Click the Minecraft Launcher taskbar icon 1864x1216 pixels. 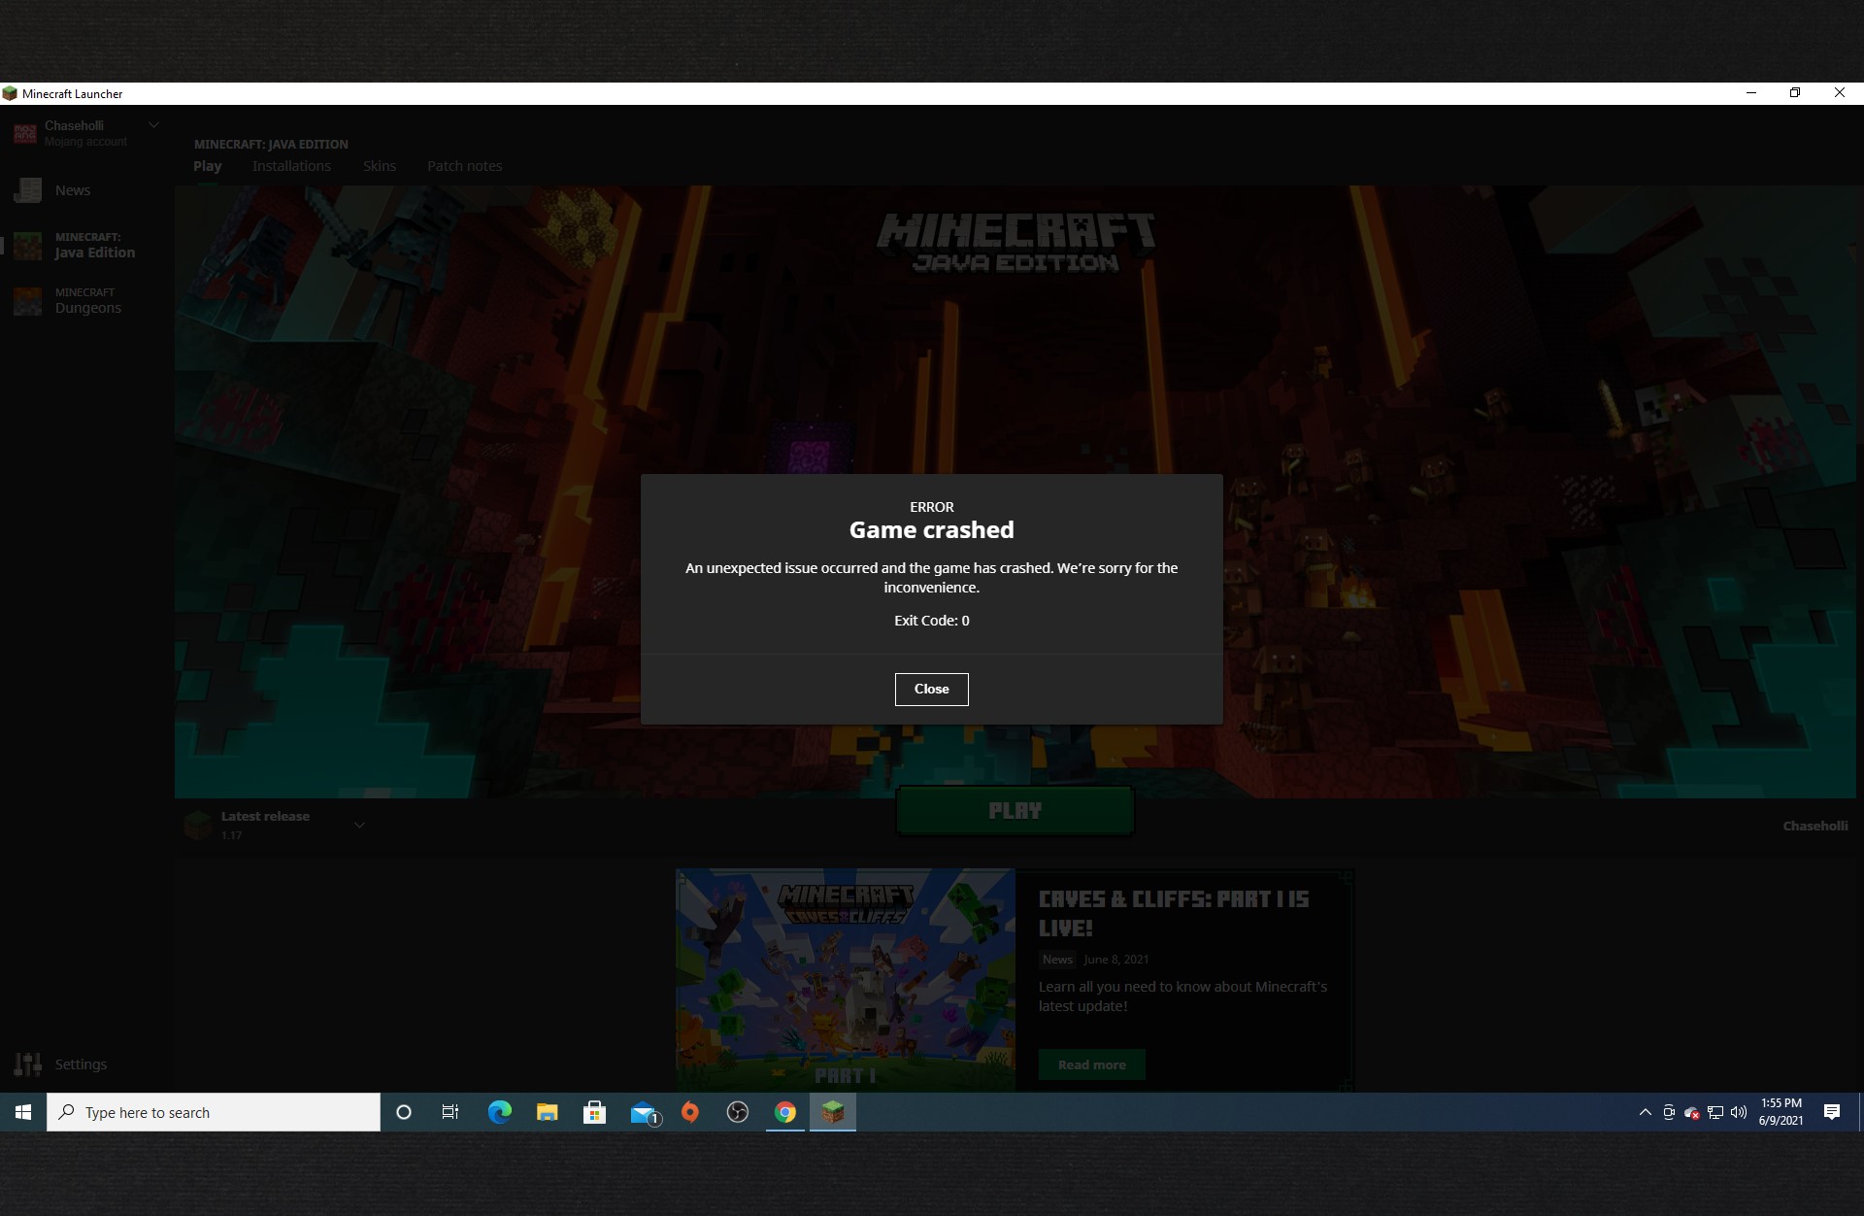click(832, 1112)
